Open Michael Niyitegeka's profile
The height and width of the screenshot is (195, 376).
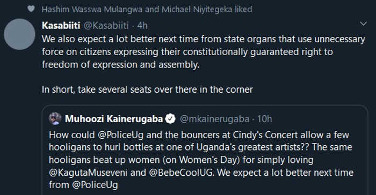pos(197,9)
